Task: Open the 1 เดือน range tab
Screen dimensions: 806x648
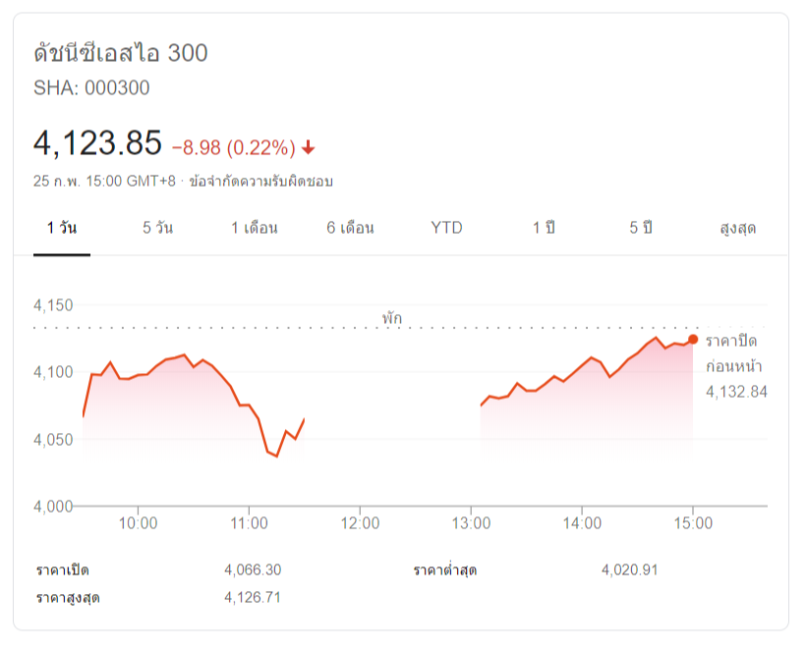Action: pyautogui.click(x=255, y=228)
